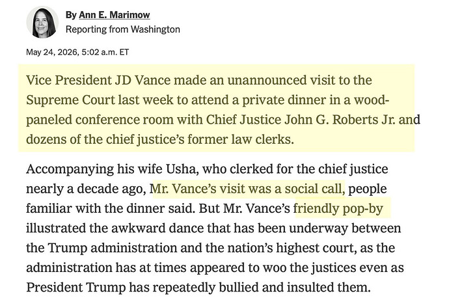
Task: Click the highlighted phrase 'friendly pop-by'
Action: [x=338, y=208]
